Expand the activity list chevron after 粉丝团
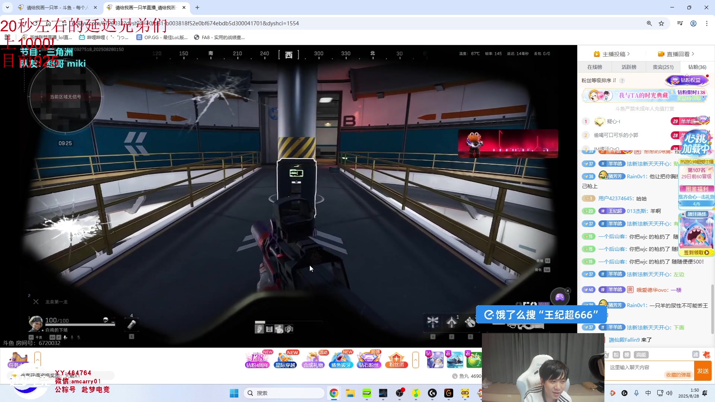 [x=416, y=360]
